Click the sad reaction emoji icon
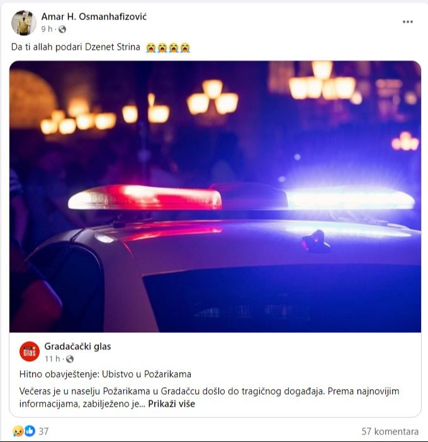Image resolution: width=428 pixels, height=442 pixels. click(18, 431)
